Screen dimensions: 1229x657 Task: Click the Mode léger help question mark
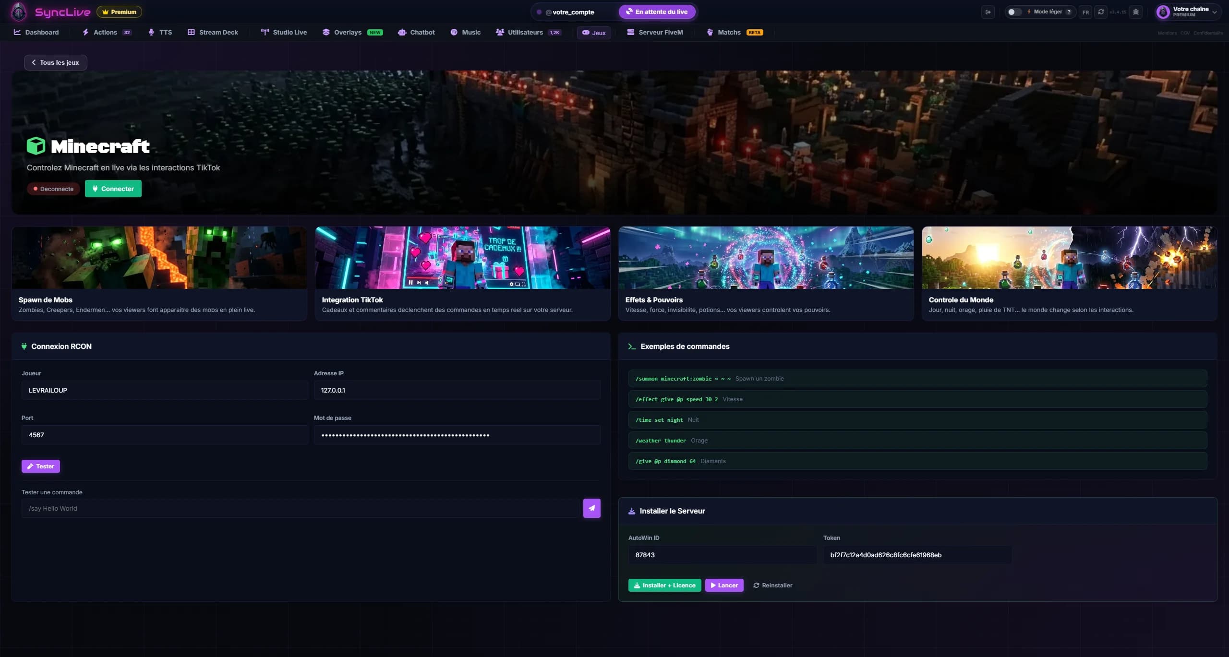tap(1069, 12)
